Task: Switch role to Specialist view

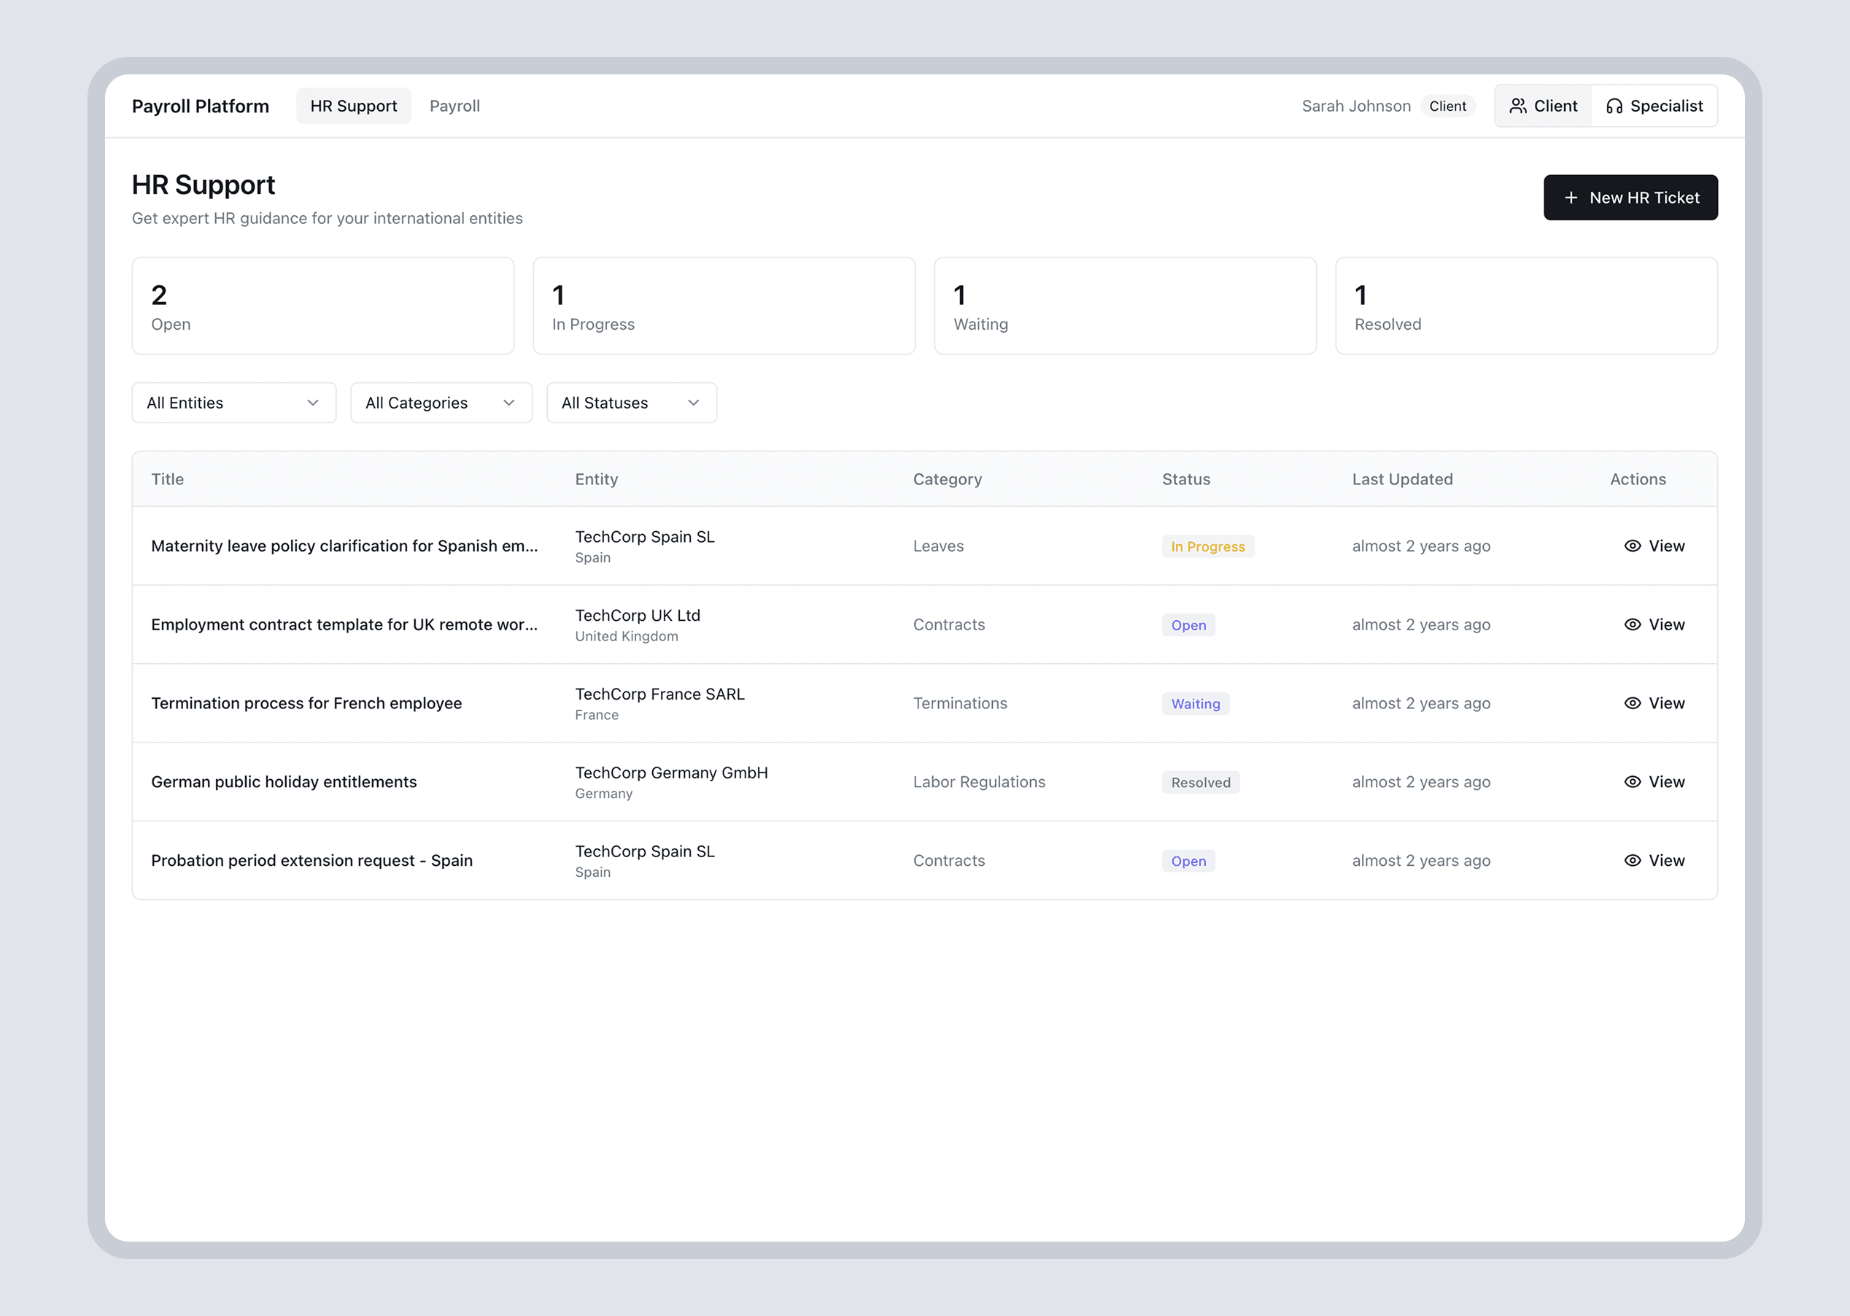Action: coord(1654,107)
